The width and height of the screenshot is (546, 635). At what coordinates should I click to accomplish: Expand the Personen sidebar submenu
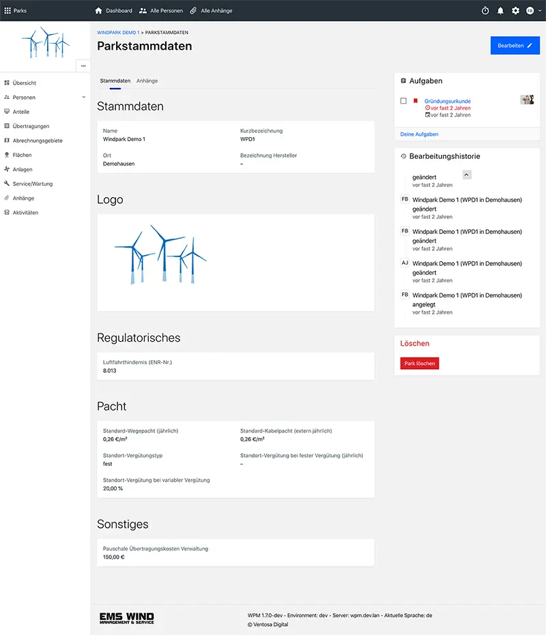83,98
